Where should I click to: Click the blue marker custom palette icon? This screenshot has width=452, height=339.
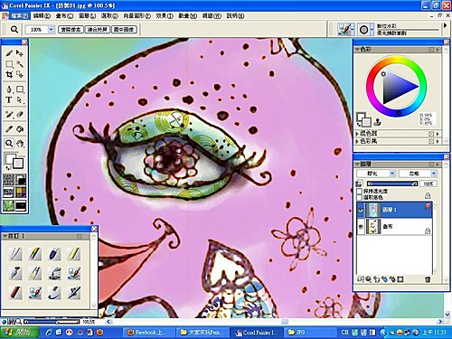[54, 254]
